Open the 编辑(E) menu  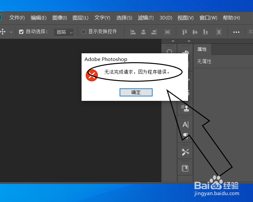(39, 18)
